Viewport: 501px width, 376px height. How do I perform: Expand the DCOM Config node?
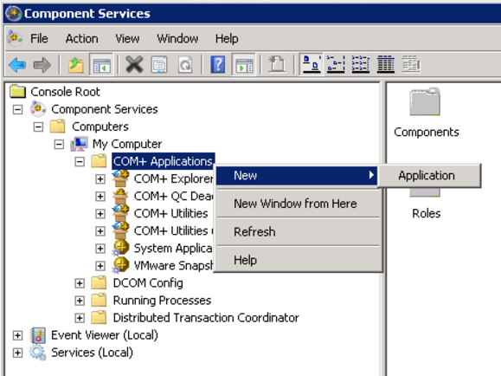click(80, 283)
